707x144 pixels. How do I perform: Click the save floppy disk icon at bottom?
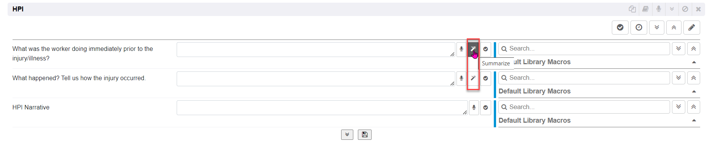click(365, 135)
